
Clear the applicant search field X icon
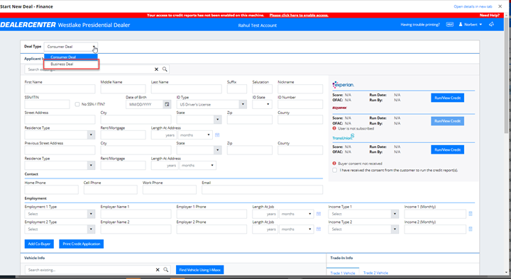pyautogui.click(x=156, y=69)
